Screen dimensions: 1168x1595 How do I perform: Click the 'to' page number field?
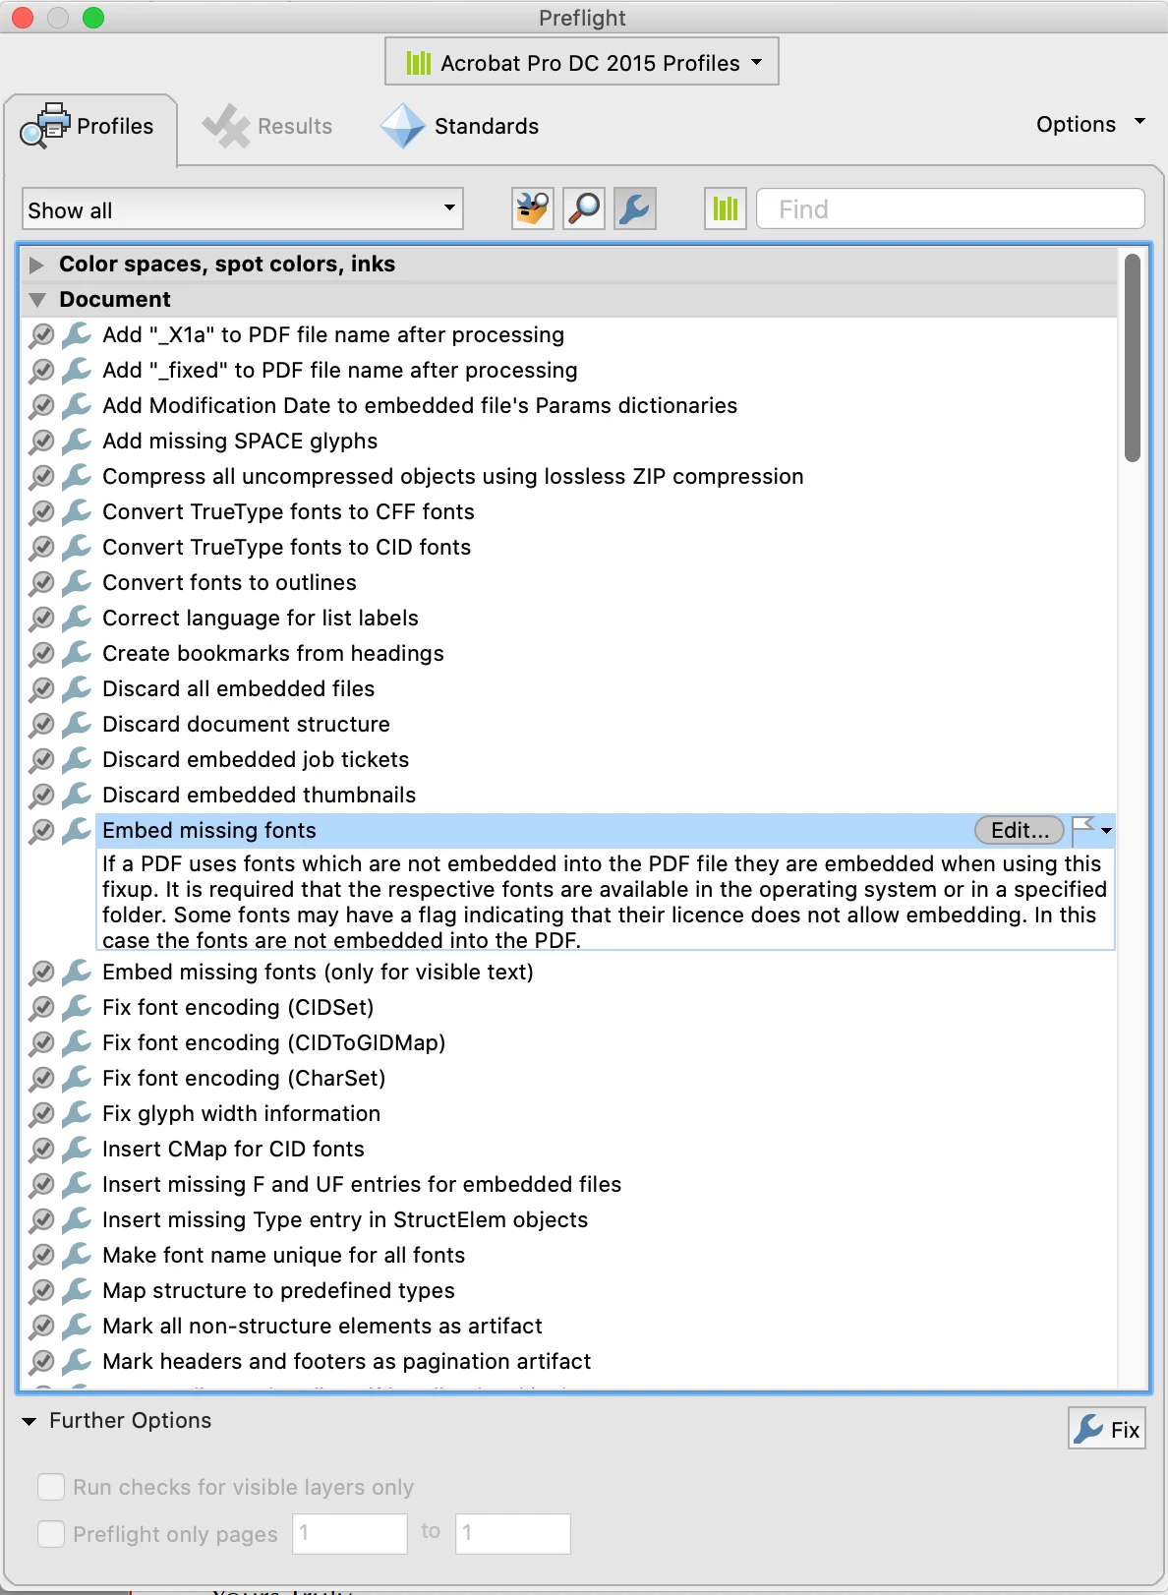[513, 1533]
